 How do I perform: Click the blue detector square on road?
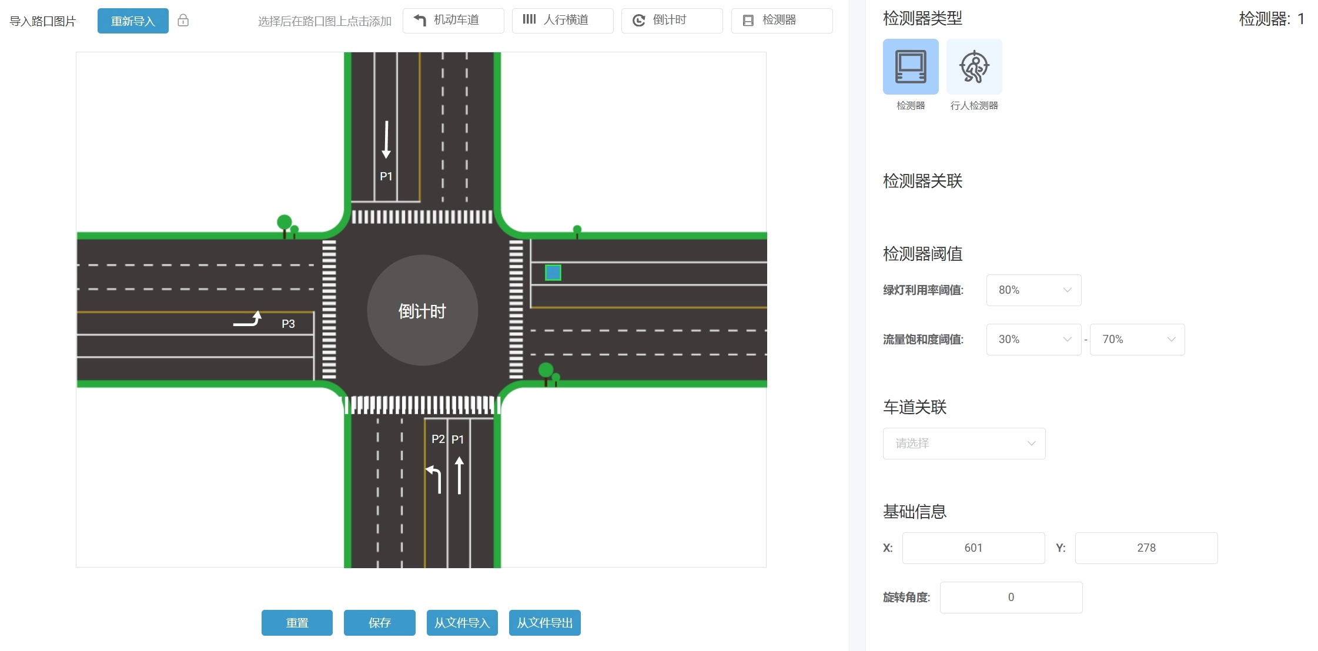point(553,273)
